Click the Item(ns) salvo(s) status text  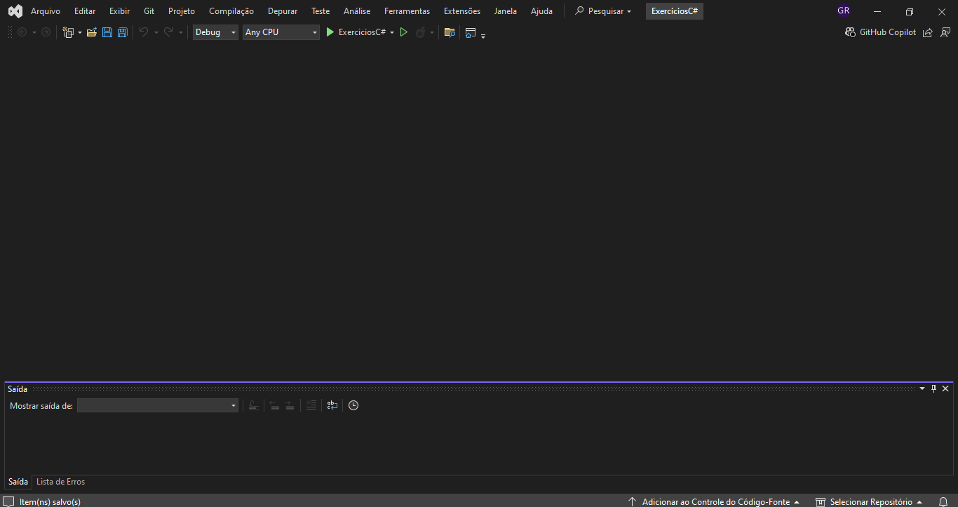(50, 502)
